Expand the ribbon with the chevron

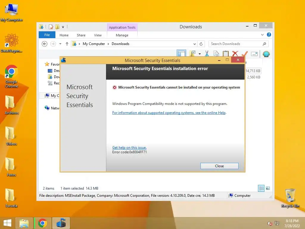(262, 35)
